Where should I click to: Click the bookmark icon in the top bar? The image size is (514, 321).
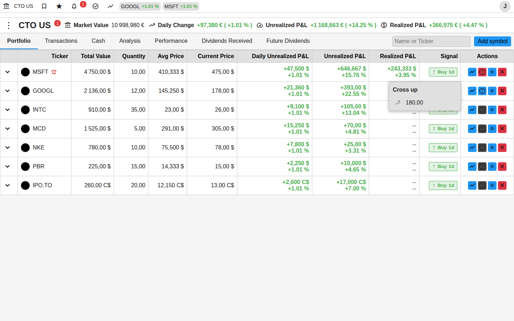(x=44, y=6)
